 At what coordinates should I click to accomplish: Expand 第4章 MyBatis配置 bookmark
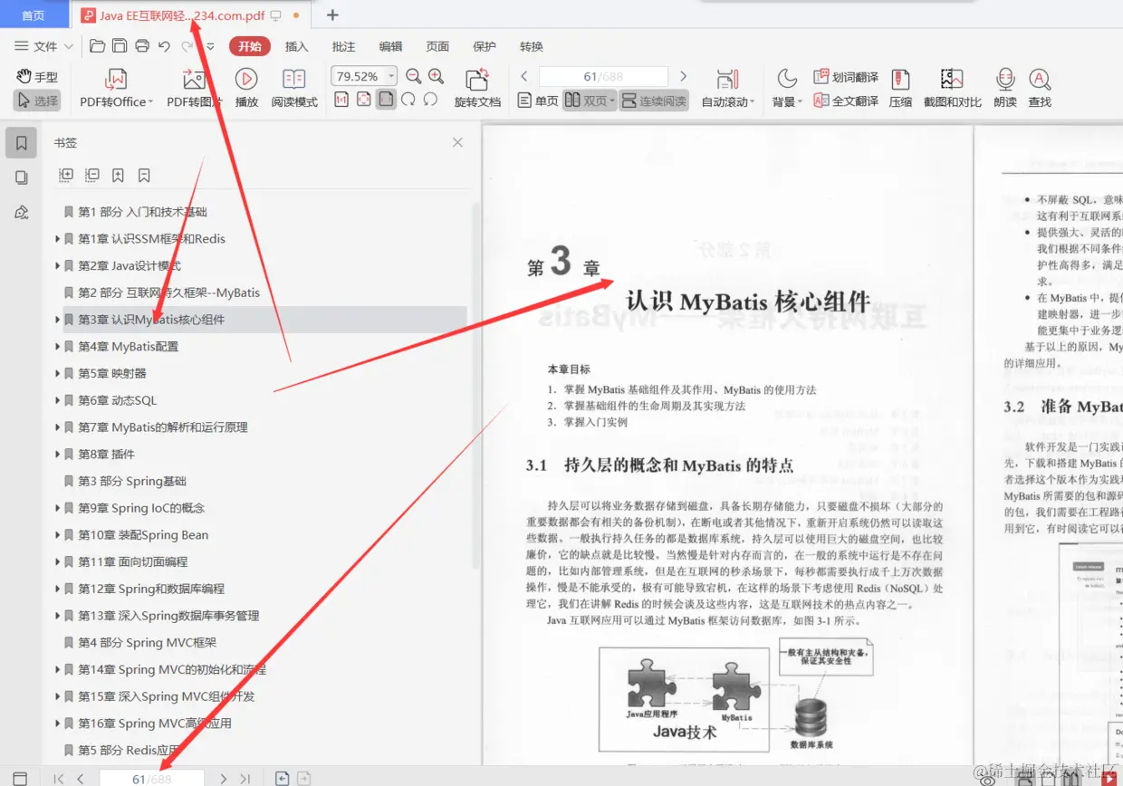pos(58,347)
